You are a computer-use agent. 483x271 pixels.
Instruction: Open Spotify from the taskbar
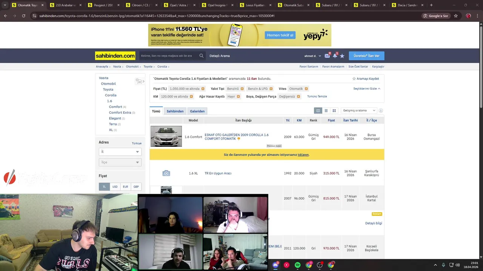tap(298, 265)
